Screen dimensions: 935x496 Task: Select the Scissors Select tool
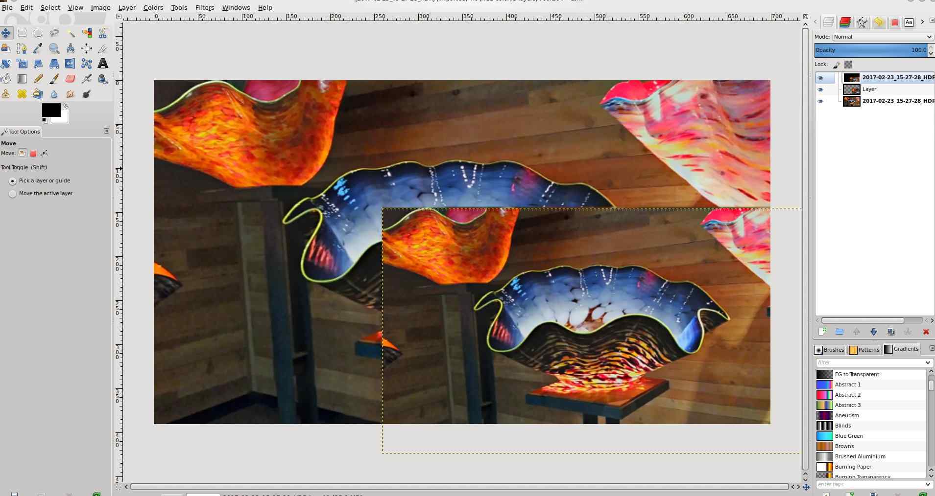click(103, 33)
